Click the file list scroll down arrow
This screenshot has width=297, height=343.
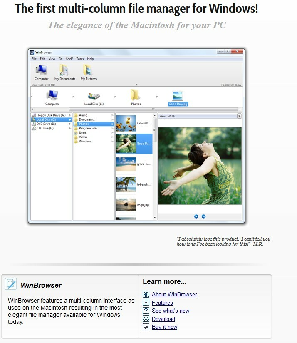click(155, 217)
